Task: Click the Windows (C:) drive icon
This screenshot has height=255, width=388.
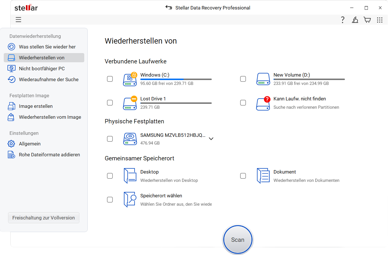Action: (x=130, y=79)
